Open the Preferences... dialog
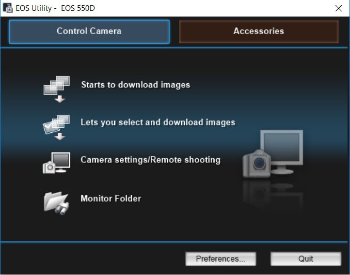350x275 pixels. click(x=220, y=258)
